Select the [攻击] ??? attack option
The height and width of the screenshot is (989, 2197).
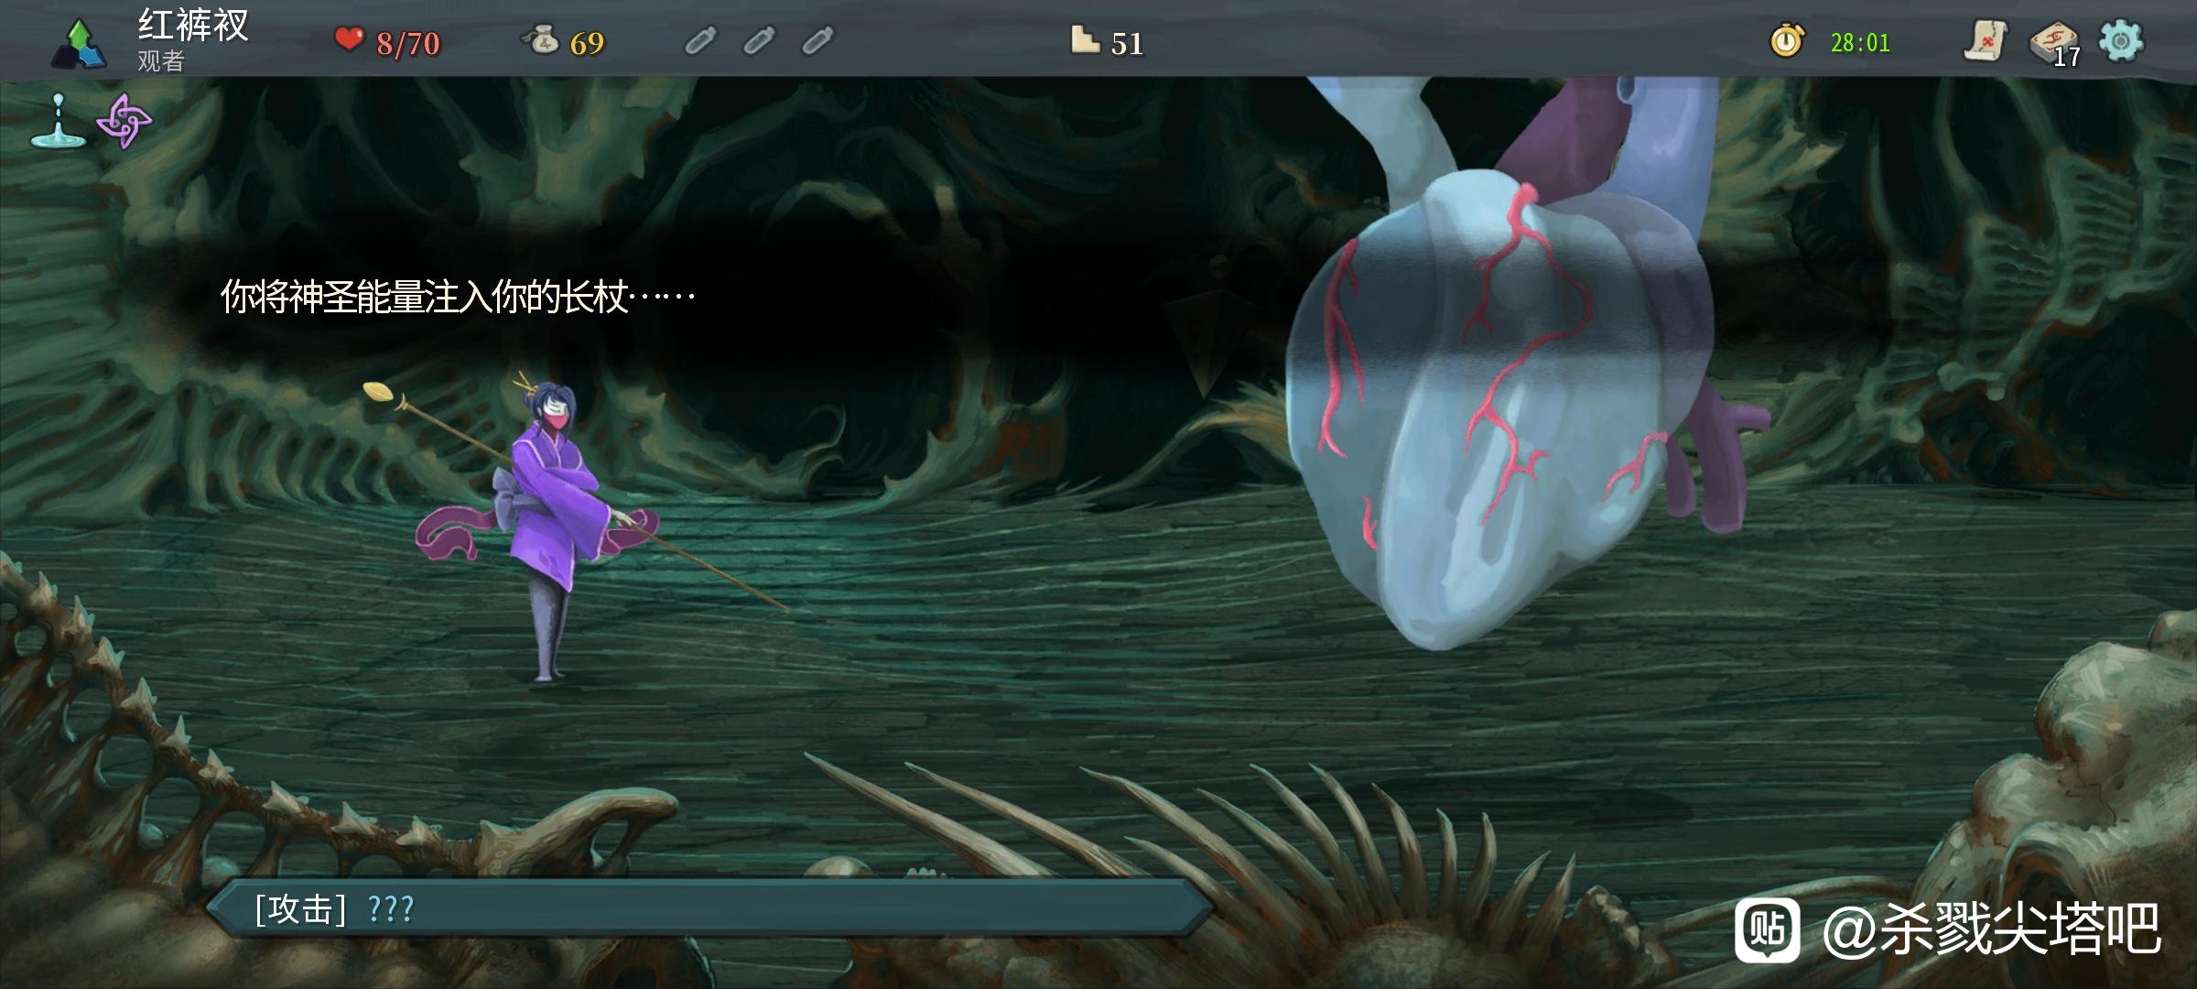(x=709, y=908)
